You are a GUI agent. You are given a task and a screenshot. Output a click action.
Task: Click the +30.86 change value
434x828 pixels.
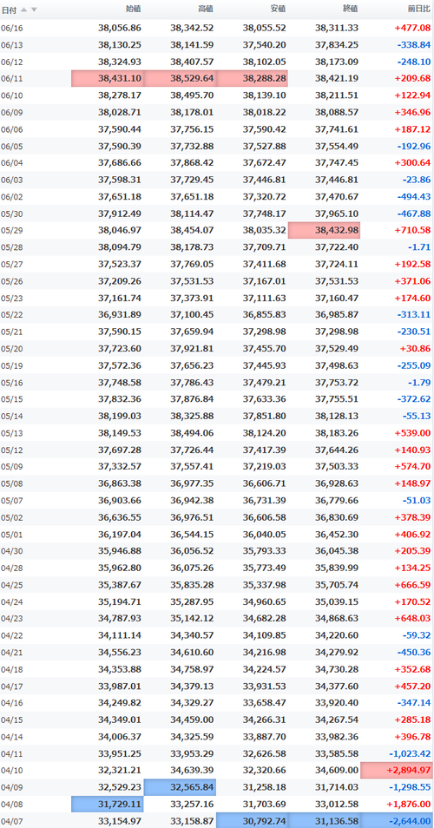[x=415, y=349]
